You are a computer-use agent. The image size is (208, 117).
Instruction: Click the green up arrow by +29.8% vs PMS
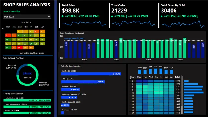pyautogui.click(x=63, y=16)
